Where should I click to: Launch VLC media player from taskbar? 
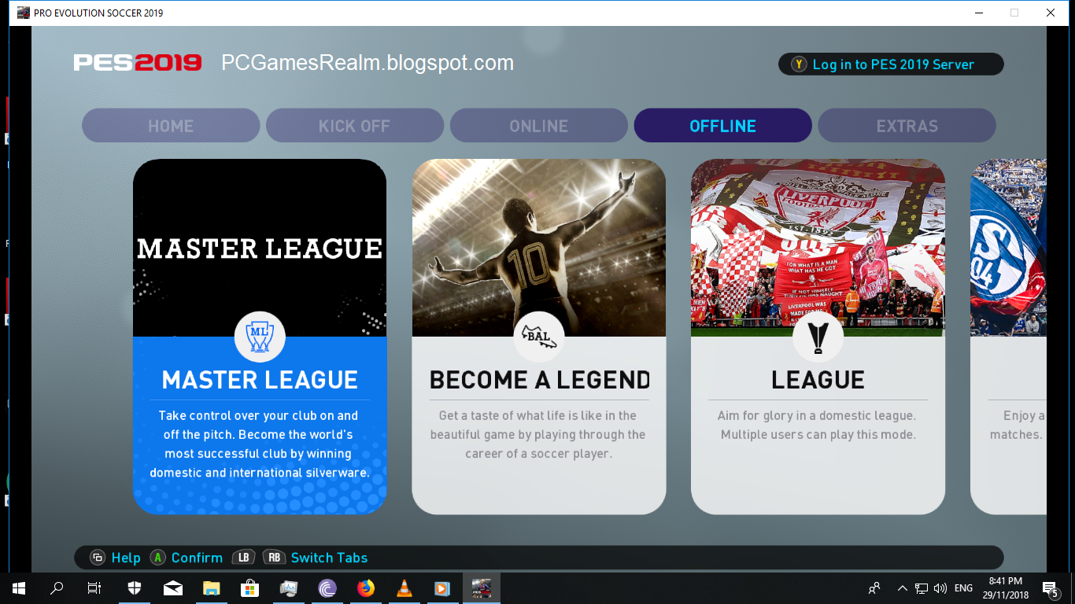404,587
